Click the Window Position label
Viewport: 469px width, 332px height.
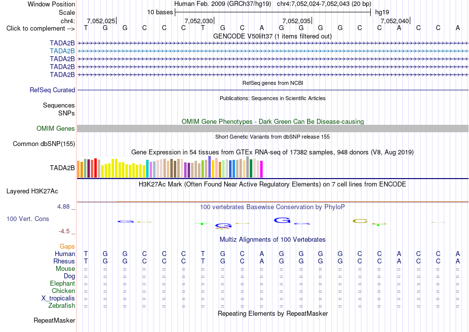pos(51,4)
